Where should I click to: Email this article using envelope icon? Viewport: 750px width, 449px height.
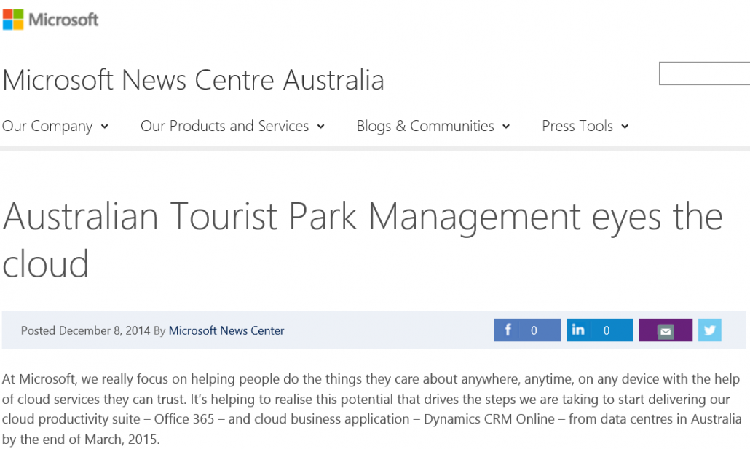pos(666,330)
